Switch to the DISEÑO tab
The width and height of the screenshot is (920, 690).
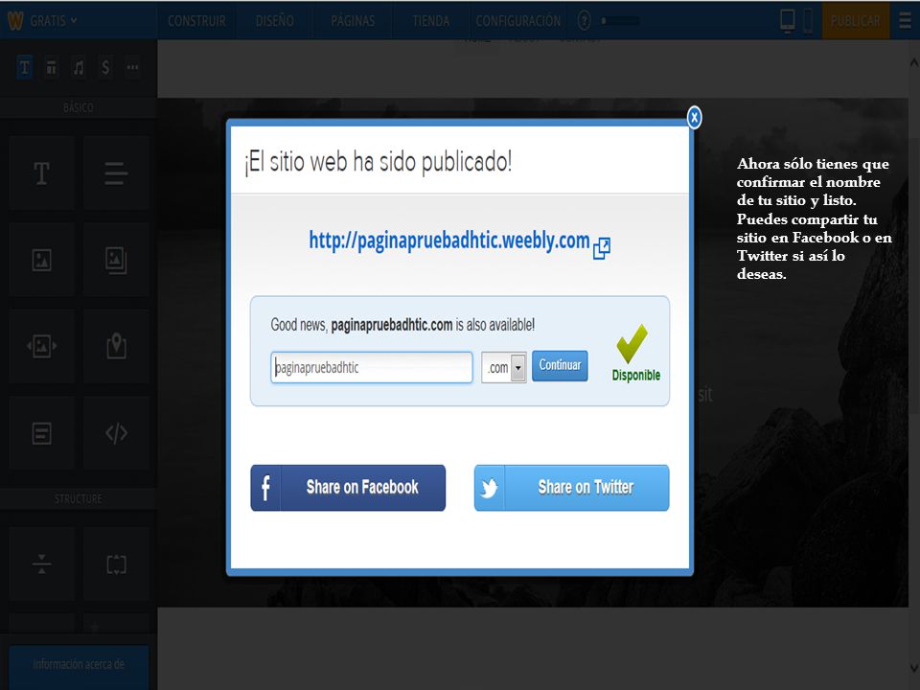[x=275, y=21]
